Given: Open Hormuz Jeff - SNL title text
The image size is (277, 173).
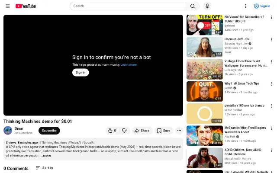Looking at the screenshot, I should [x=238, y=39].
